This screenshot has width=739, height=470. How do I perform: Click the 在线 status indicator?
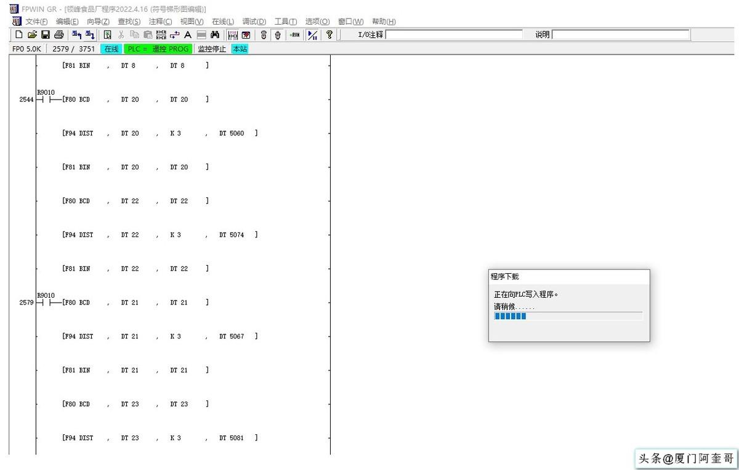point(111,49)
